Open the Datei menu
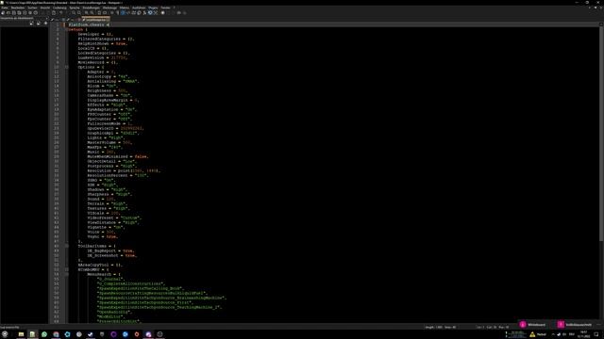 point(5,8)
